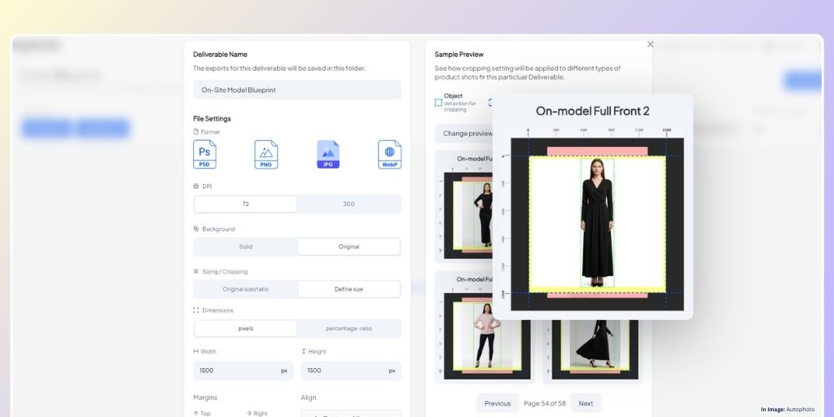
Task: Click the Background label icon
Action: click(x=195, y=229)
